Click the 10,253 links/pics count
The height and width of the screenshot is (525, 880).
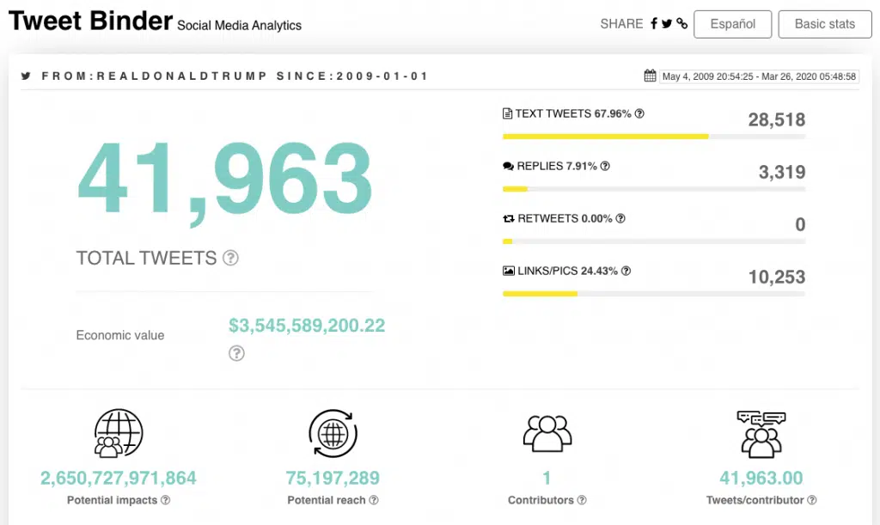click(x=777, y=277)
